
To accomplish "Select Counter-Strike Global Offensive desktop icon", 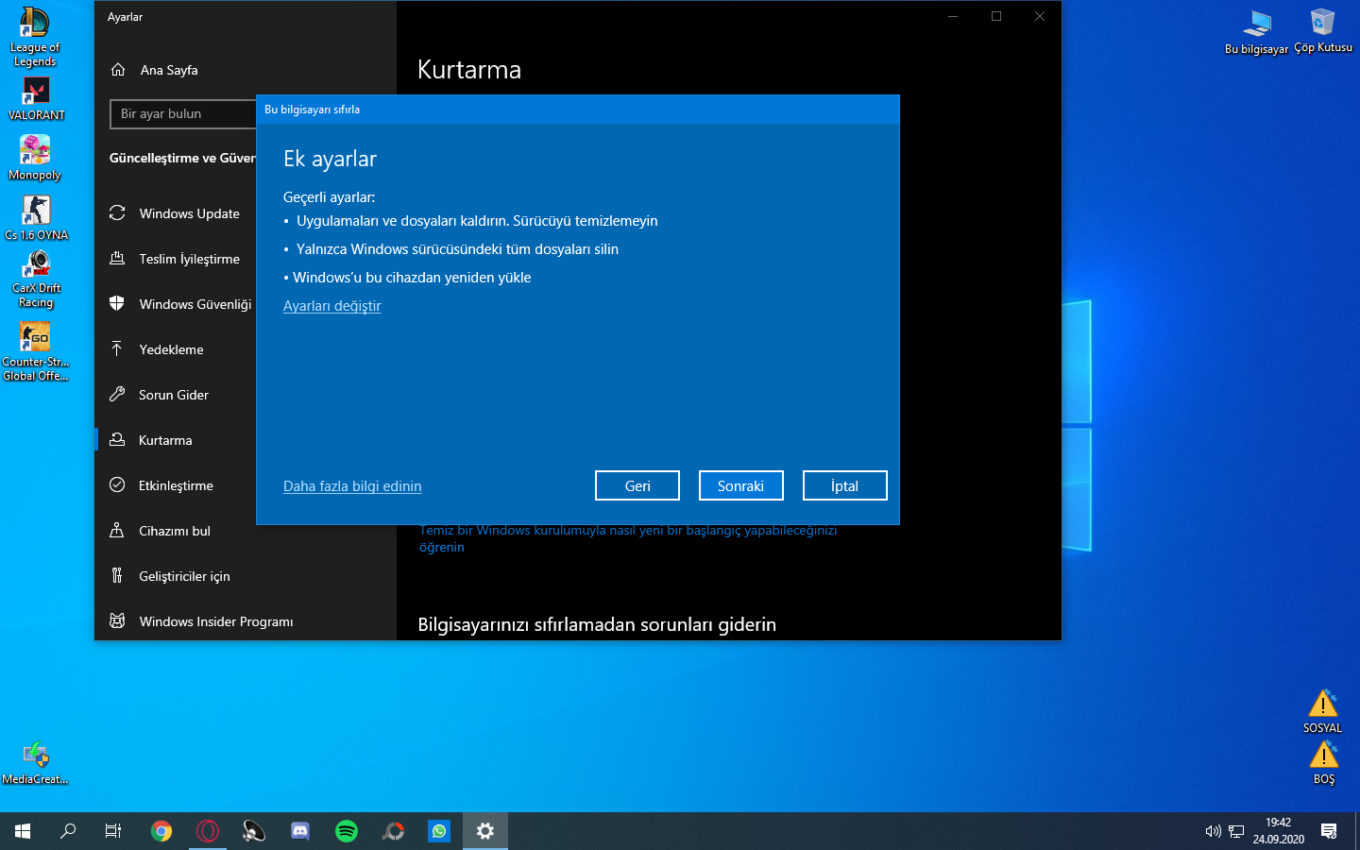I will 35,351.
